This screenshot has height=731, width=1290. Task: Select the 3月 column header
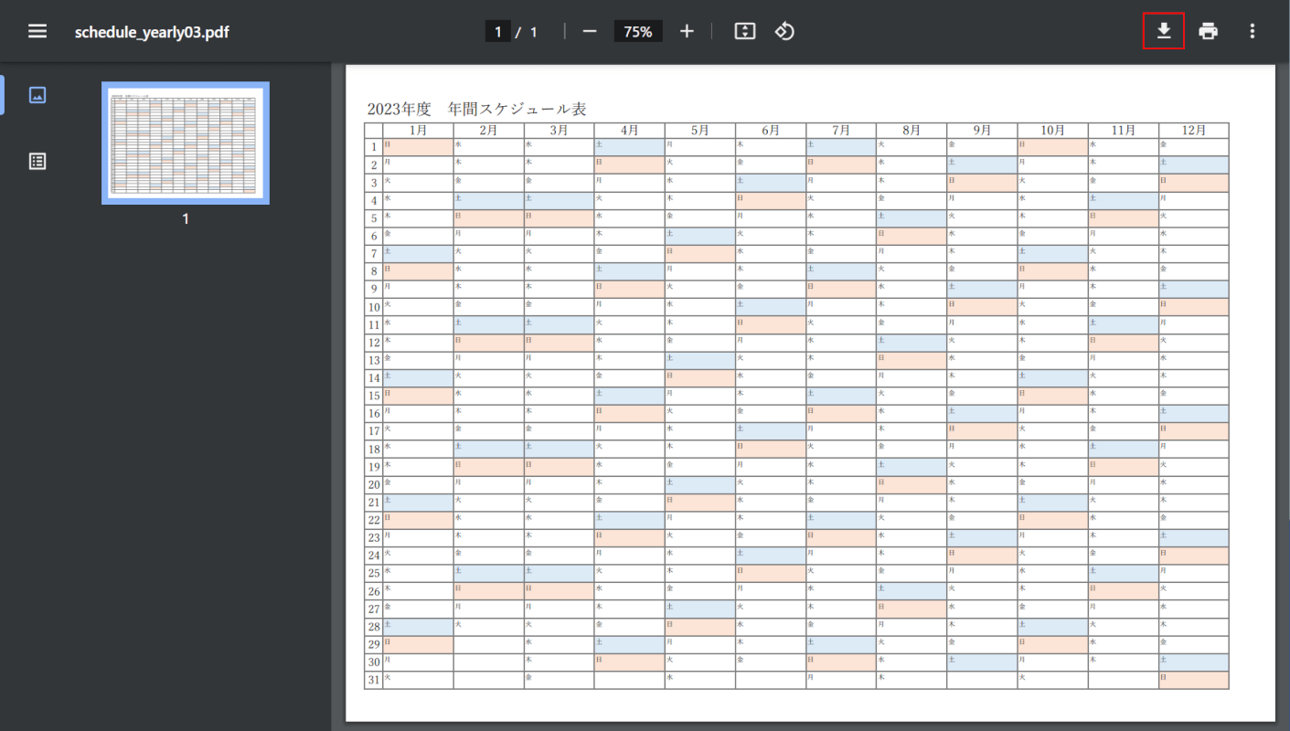click(559, 131)
